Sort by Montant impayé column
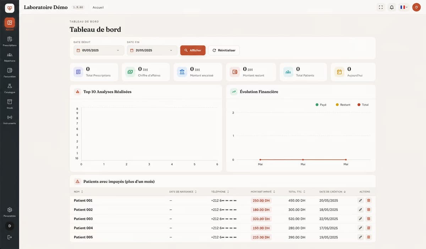 click(263, 192)
